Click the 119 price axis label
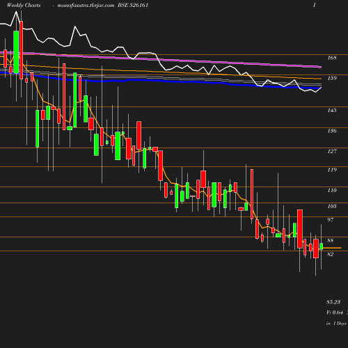The width and height of the screenshot is (348, 348). pos(332,170)
